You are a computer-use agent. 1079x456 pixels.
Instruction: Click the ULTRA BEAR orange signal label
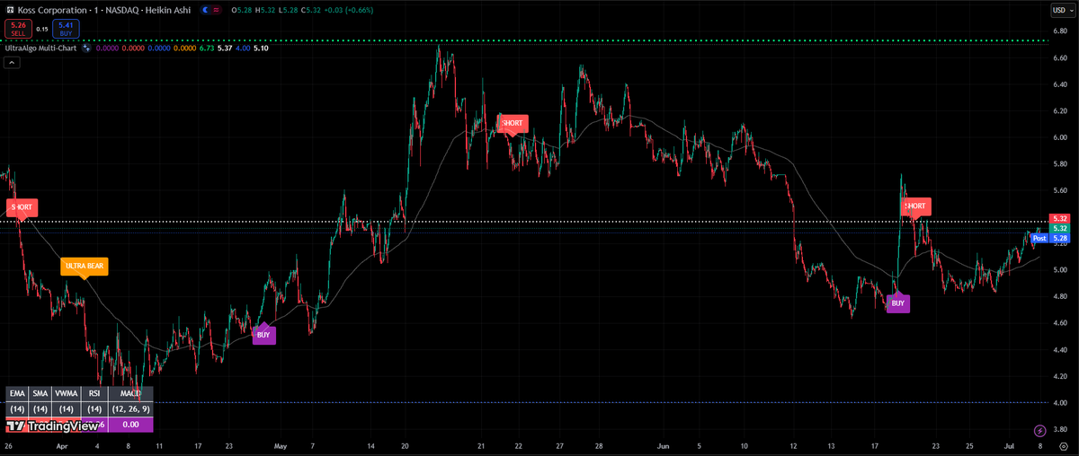[85, 266]
